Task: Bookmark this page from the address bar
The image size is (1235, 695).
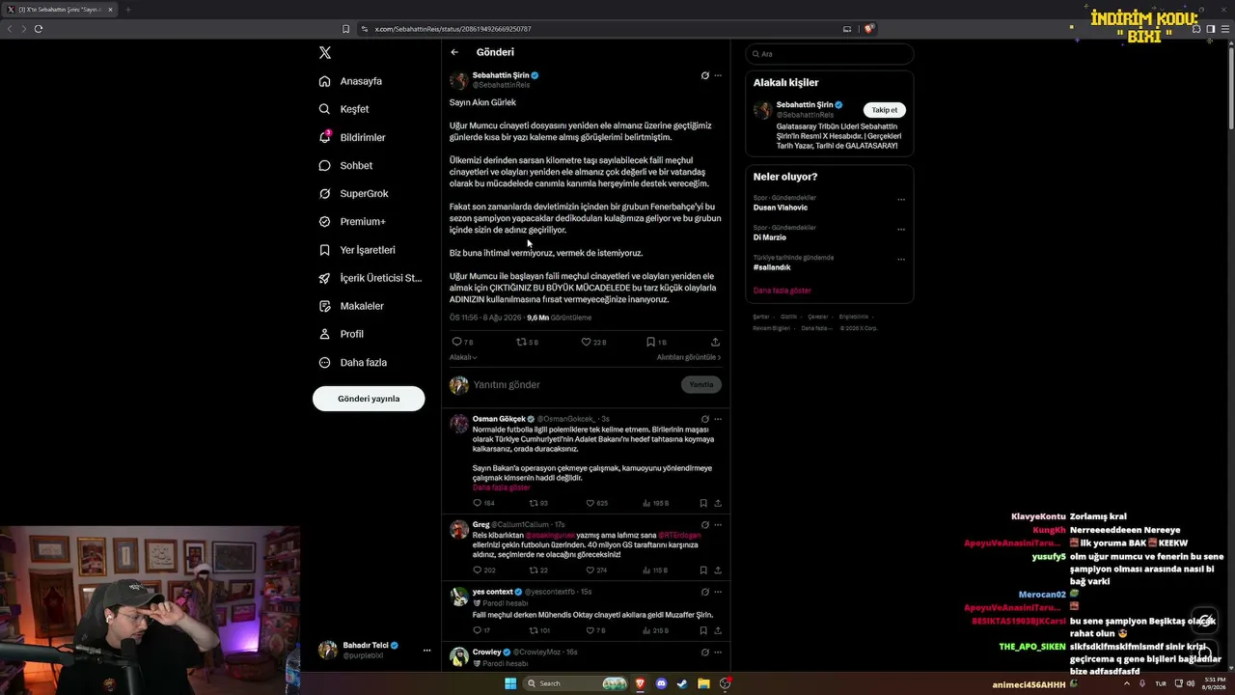Action: click(x=346, y=29)
